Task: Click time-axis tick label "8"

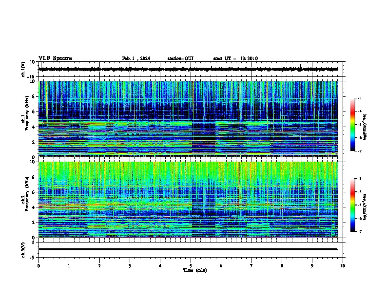Action: (282, 266)
